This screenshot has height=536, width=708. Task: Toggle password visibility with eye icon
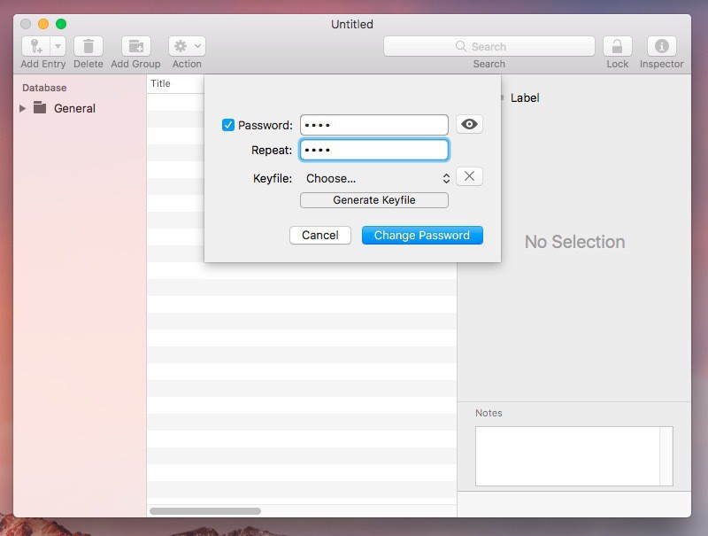click(469, 125)
